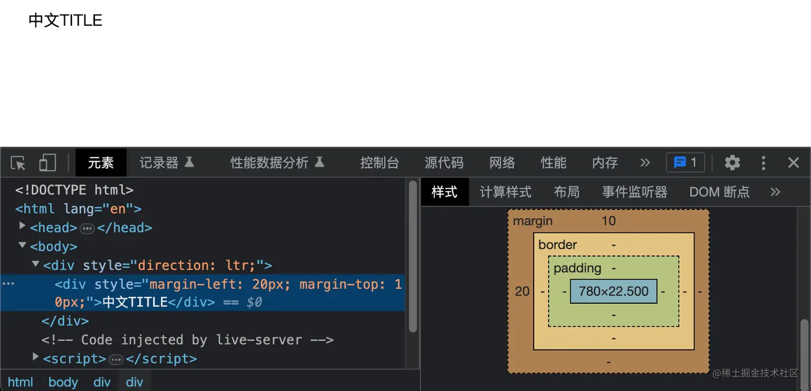Switch to the 性能数据分析 tab
Screen dimensions: 811x391
[278, 163]
